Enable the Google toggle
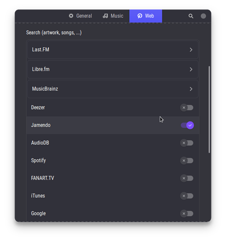Image resolution: width=226 pixels, height=242 pixels. [187, 213]
